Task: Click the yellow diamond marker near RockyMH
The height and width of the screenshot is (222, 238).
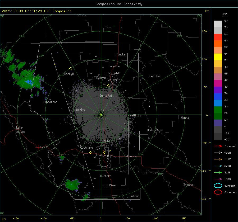Action: coord(71,69)
